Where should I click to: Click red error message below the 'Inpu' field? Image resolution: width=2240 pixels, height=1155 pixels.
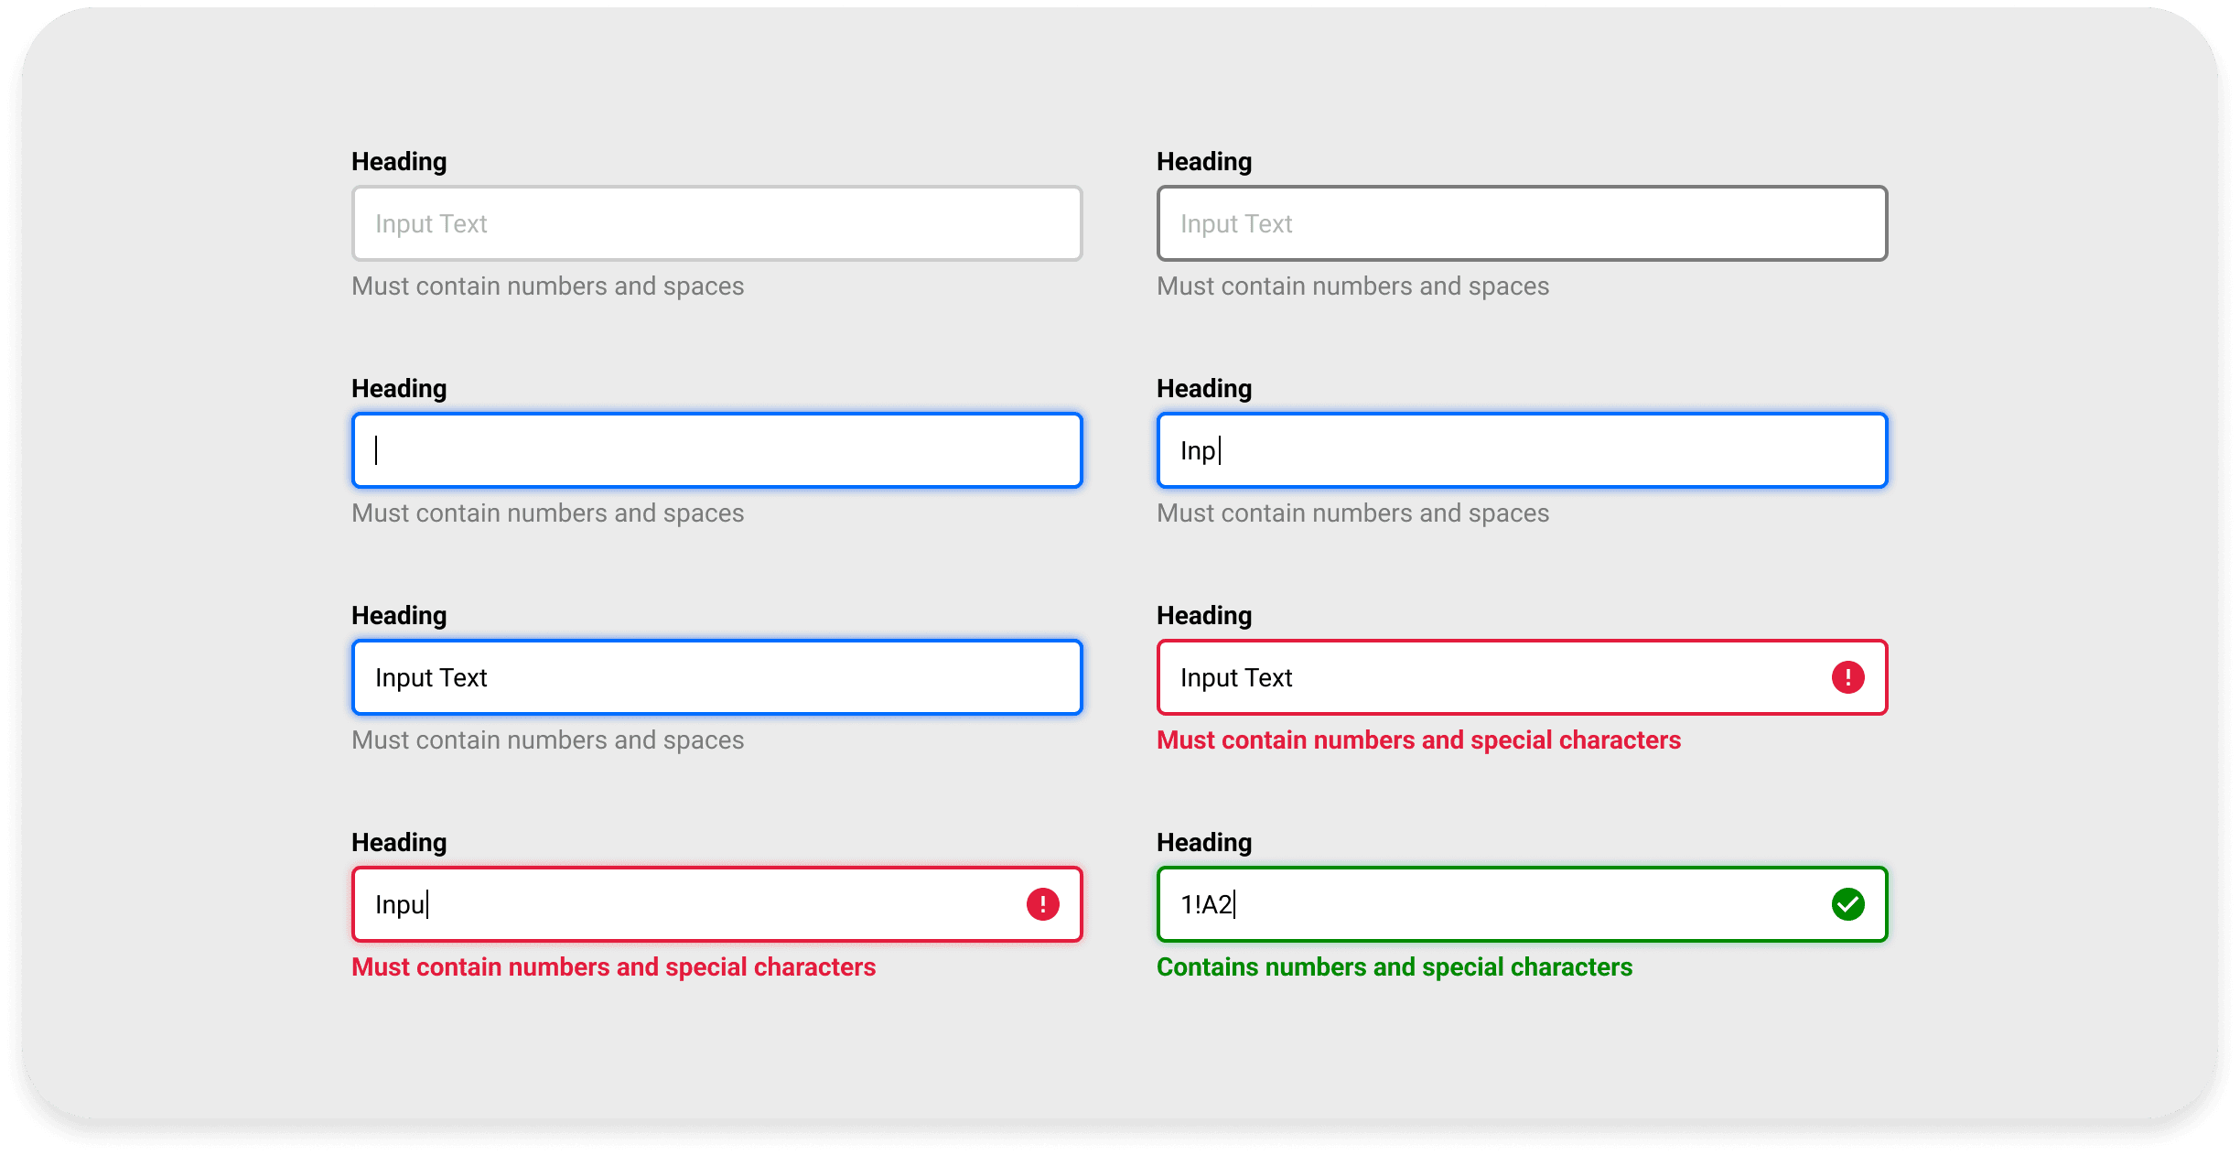613,967
